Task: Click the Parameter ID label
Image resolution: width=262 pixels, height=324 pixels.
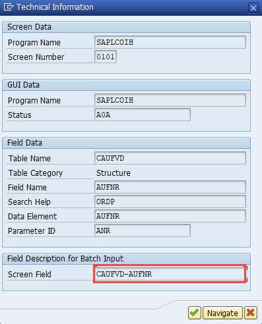Action: pyautogui.click(x=32, y=231)
